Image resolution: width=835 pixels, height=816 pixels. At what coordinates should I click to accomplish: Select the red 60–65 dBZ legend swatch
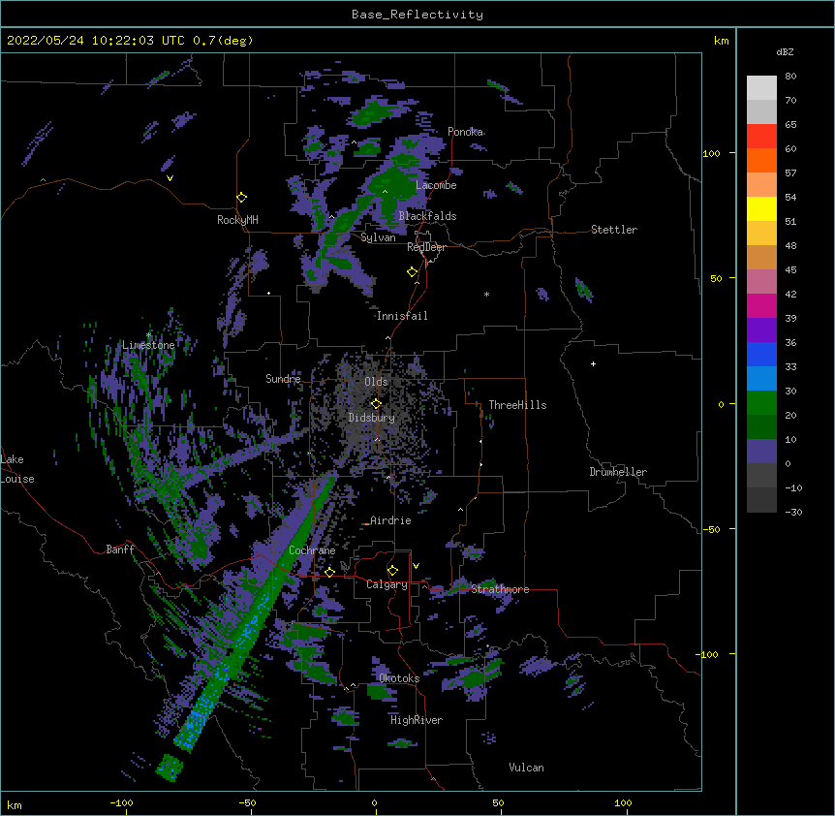coord(761,136)
